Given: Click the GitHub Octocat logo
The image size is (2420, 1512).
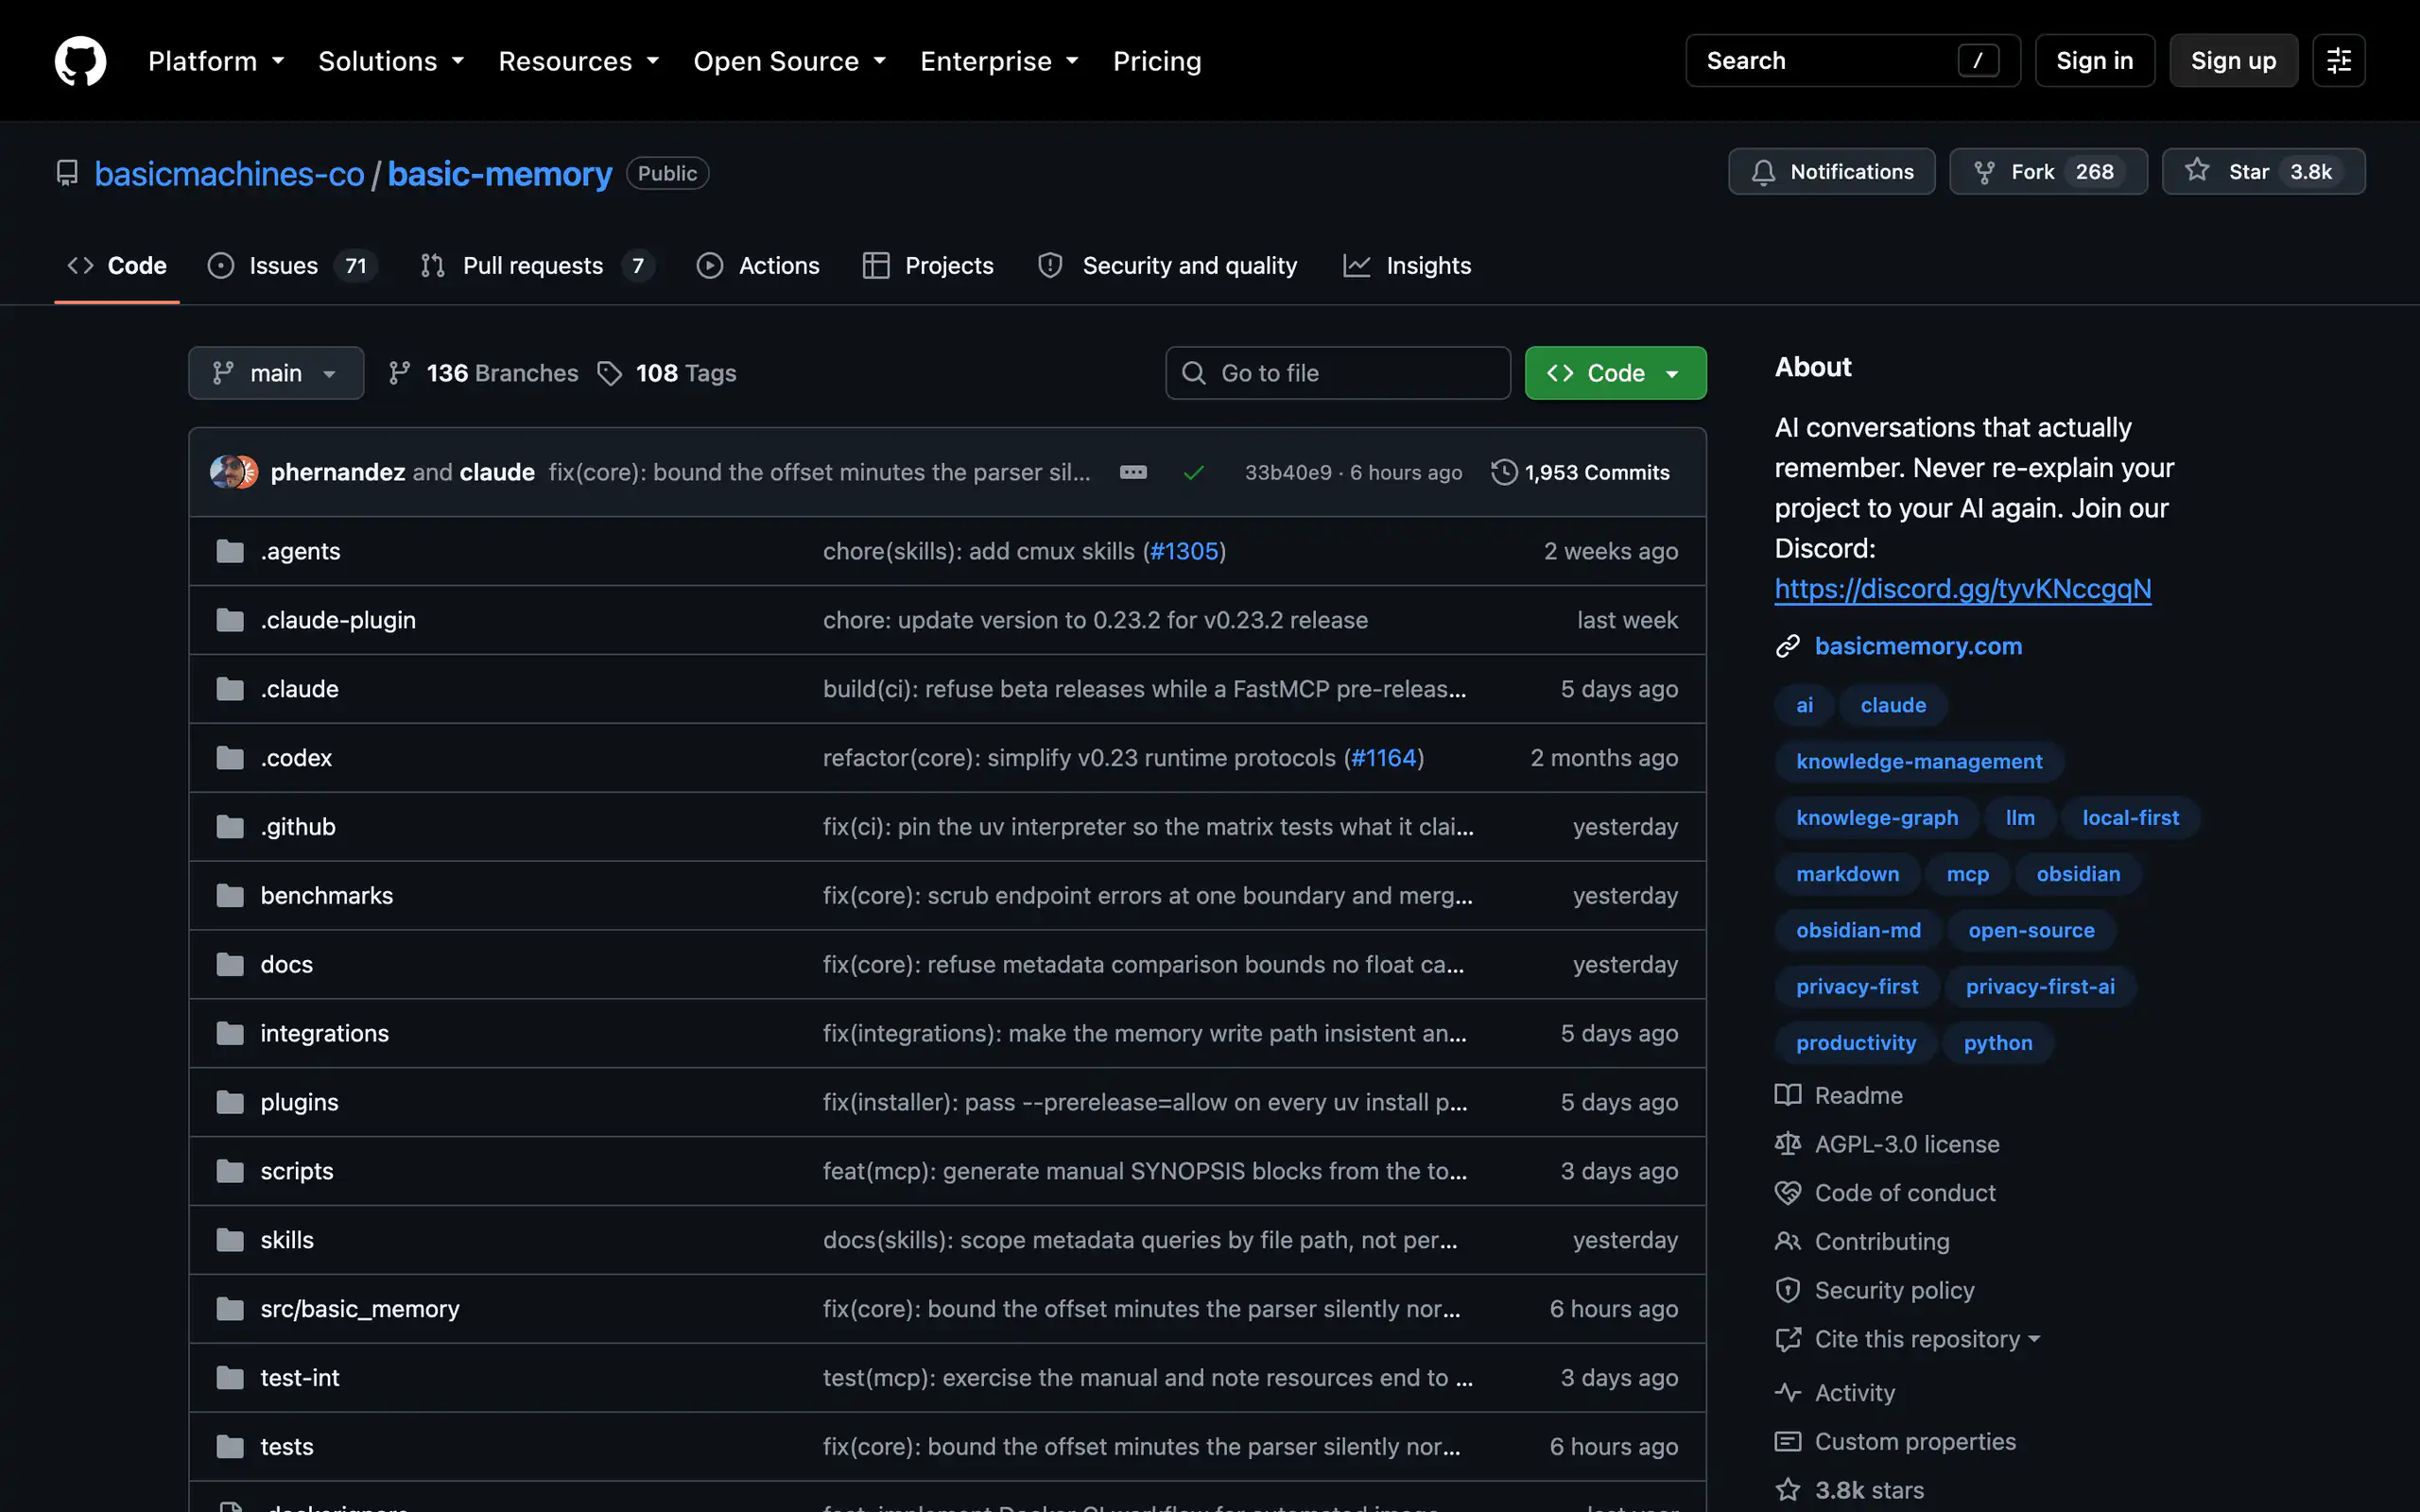Looking at the screenshot, I should coord(80,61).
